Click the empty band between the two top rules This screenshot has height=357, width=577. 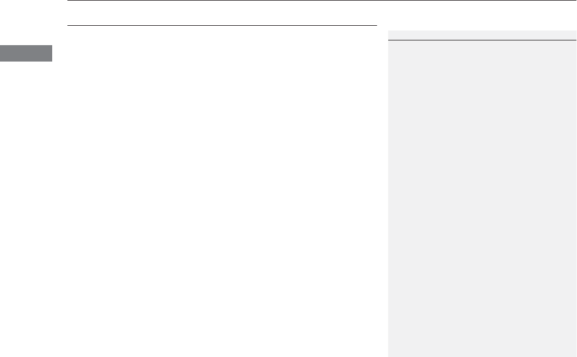222,13
